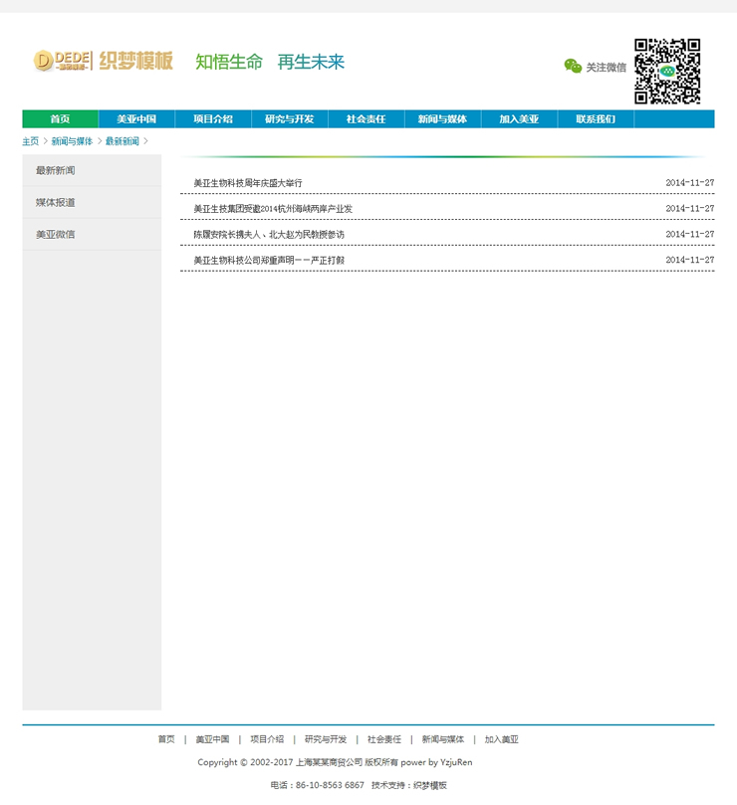Open the article about 2014杭州海峡两岸产业发
Image resolution: width=737 pixels, height=805 pixels.
pyautogui.click(x=273, y=209)
